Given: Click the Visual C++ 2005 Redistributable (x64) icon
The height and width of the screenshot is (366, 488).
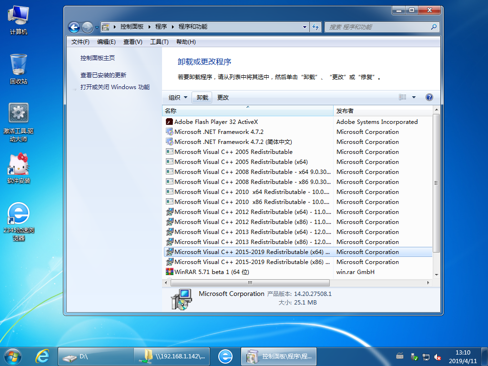Looking at the screenshot, I should coord(169,162).
